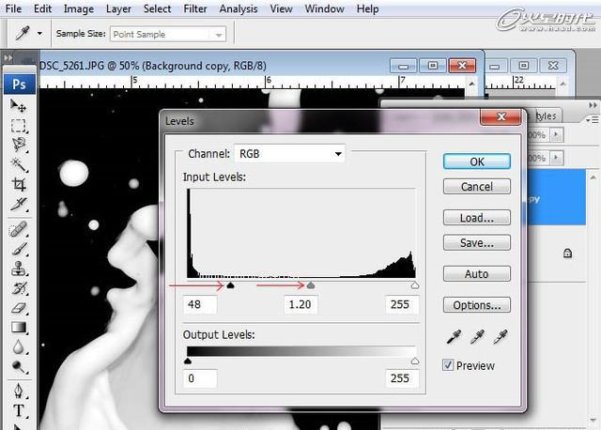This screenshot has width=601, height=430.
Task: Pick the black point eyedropper in Levels
Action: [x=453, y=336]
